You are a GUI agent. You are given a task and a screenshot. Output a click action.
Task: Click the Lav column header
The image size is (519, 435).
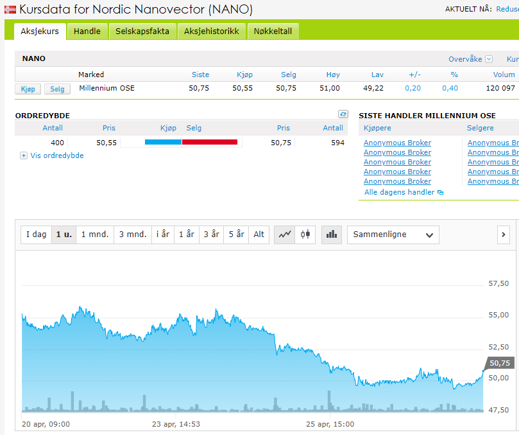377,75
